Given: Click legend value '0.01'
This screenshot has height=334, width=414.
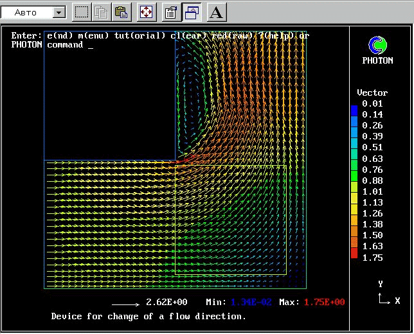Looking at the screenshot, I should pyautogui.click(x=372, y=103).
